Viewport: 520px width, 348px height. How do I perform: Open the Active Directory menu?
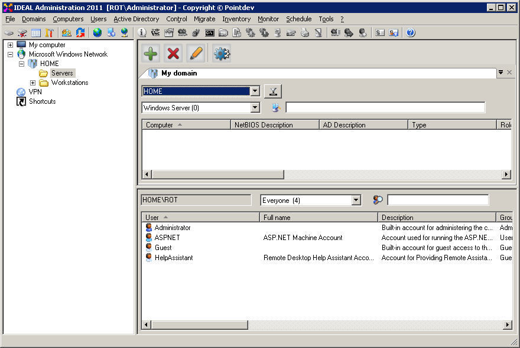(x=136, y=19)
